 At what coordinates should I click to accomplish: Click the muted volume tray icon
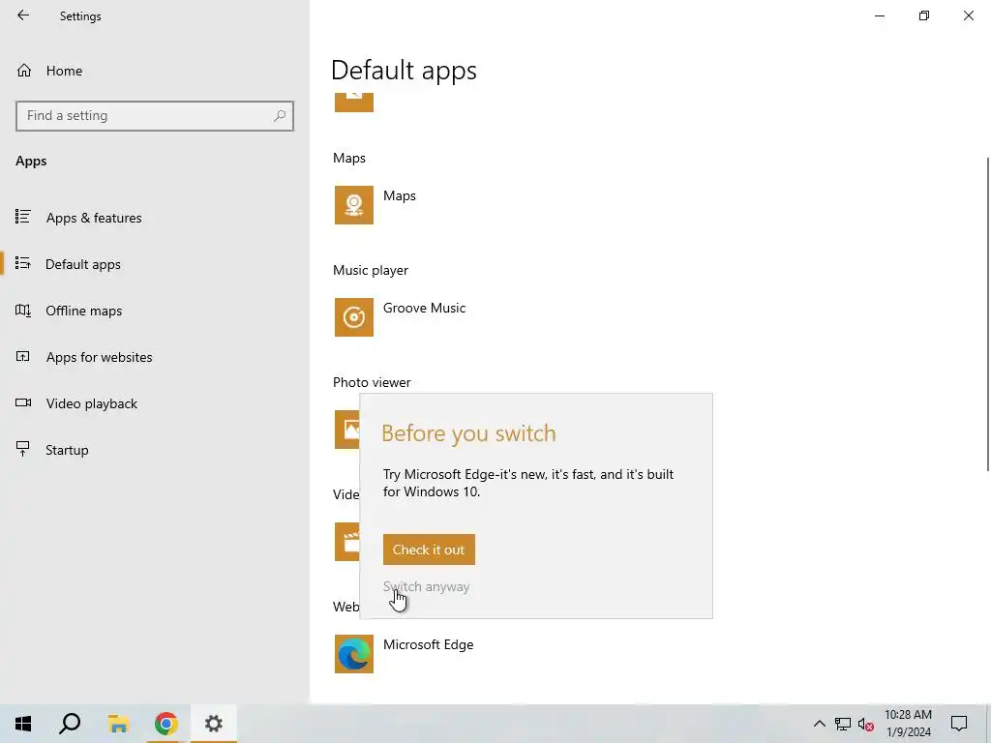pos(866,724)
